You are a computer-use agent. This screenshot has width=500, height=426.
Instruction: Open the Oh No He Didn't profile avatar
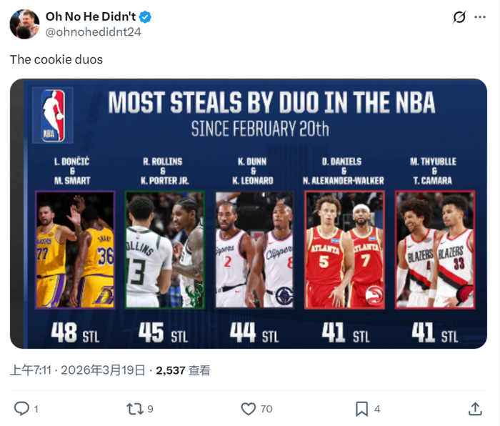point(24,24)
